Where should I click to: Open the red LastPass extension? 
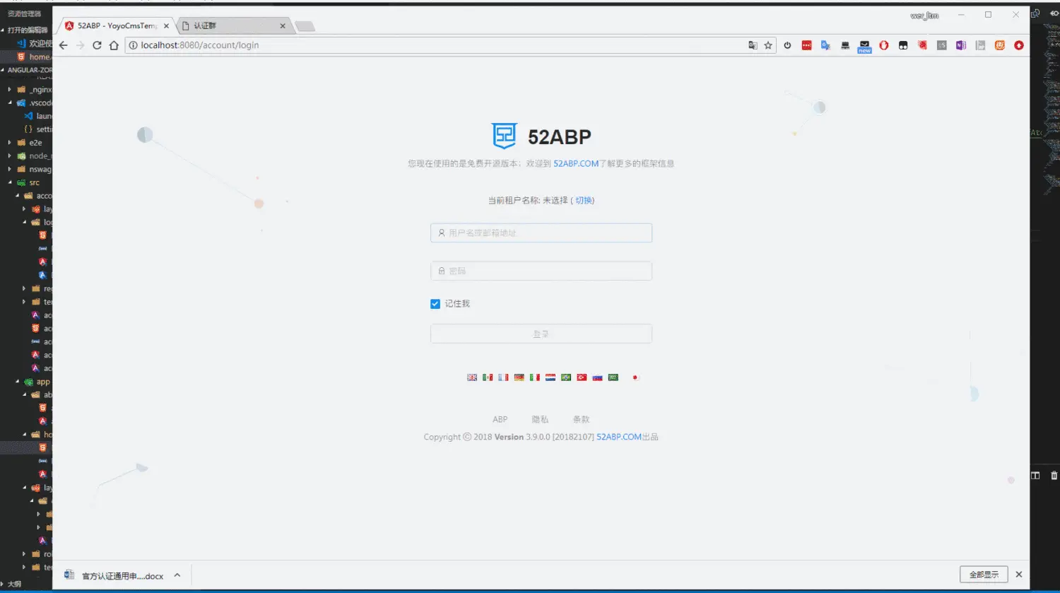tap(806, 45)
